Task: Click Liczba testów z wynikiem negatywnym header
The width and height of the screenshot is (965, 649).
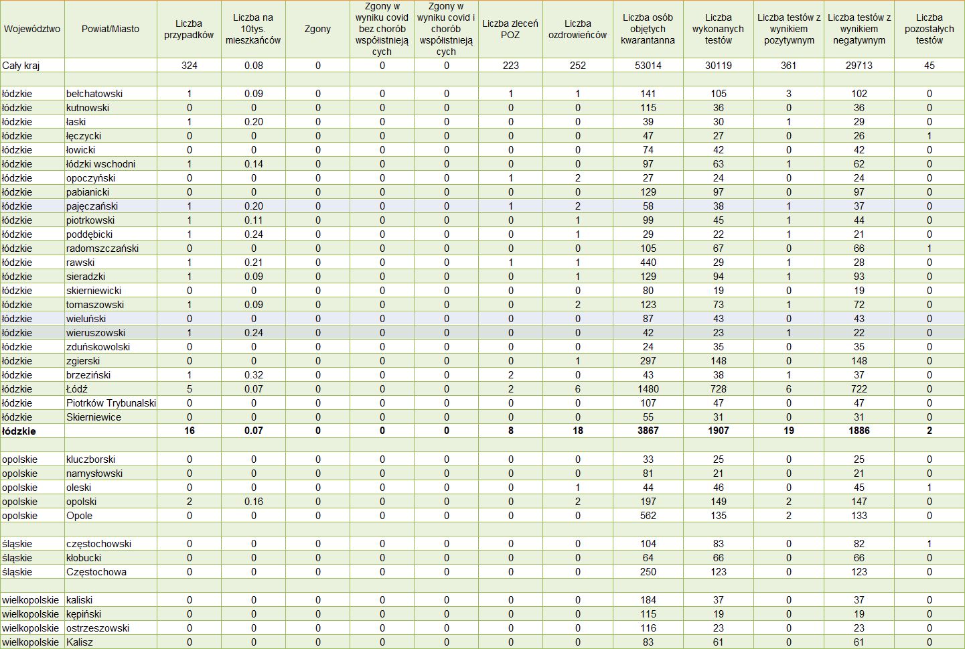Action: [x=859, y=29]
